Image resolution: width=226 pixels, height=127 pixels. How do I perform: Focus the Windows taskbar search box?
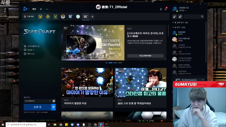[x=26, y=125]
